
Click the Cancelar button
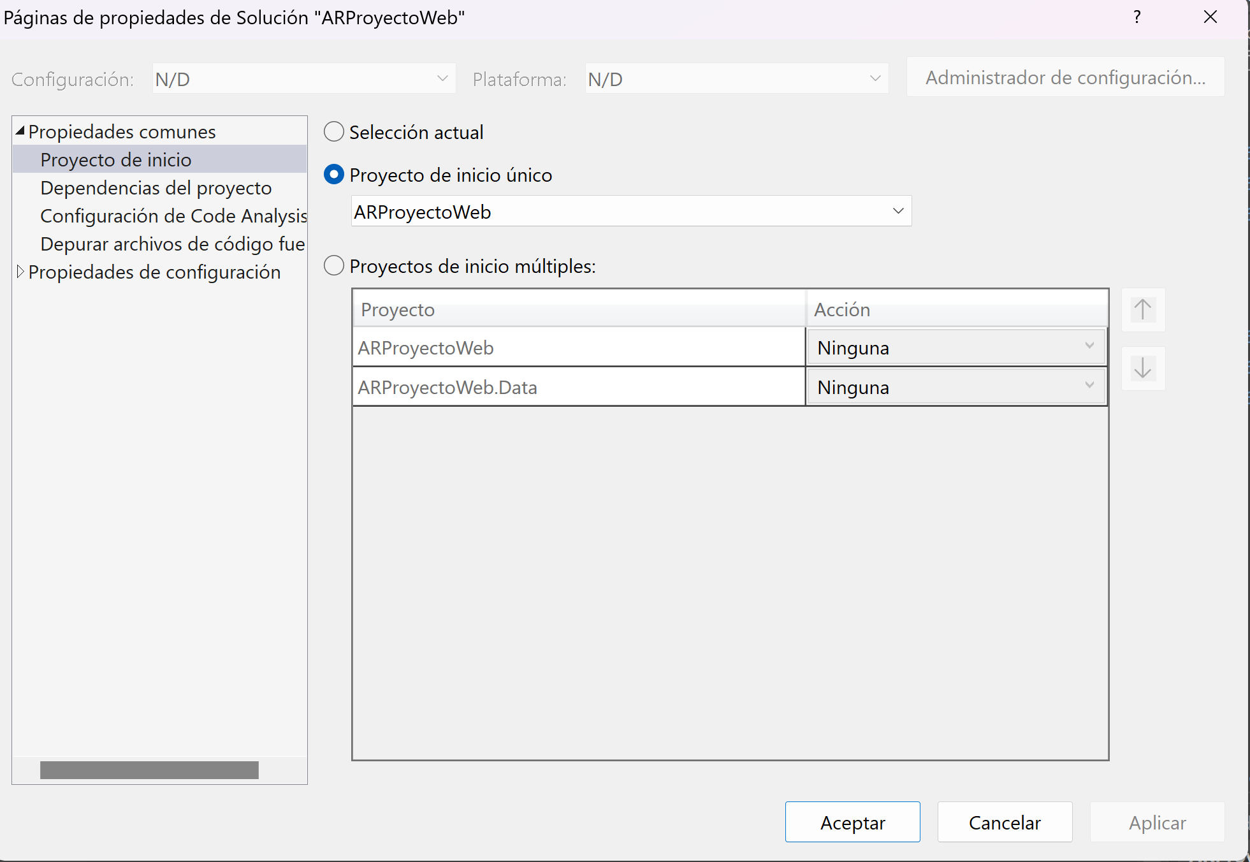pyautogui.click(x=1005, y=822)
